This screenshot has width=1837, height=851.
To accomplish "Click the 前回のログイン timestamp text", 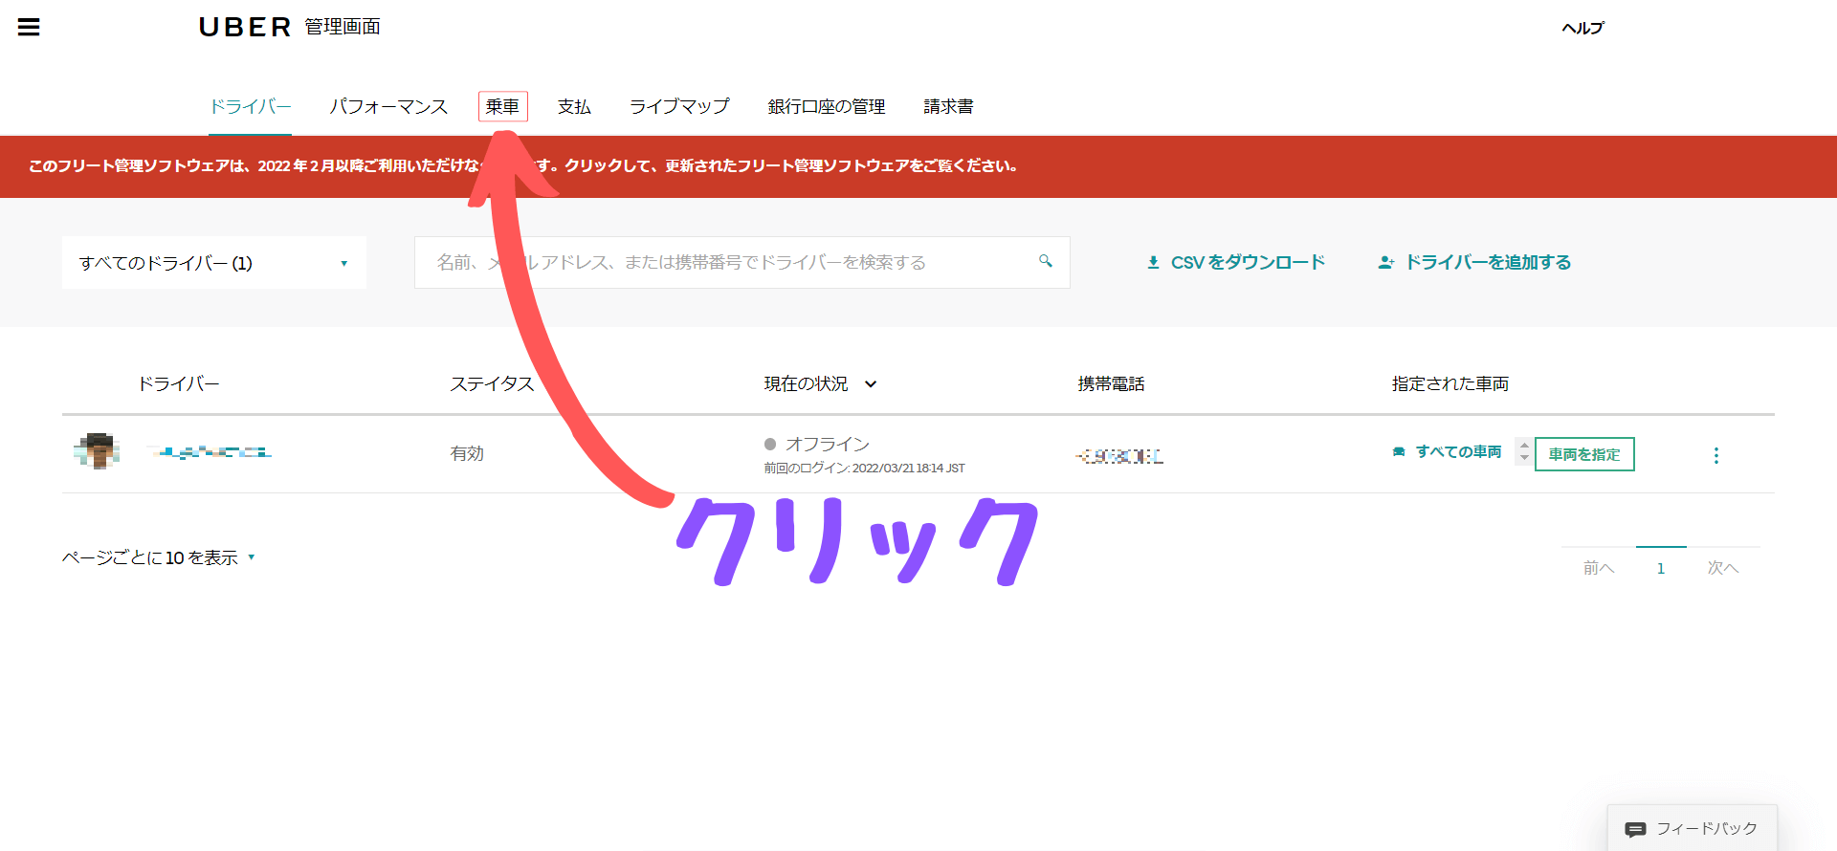I will [864, 468].
